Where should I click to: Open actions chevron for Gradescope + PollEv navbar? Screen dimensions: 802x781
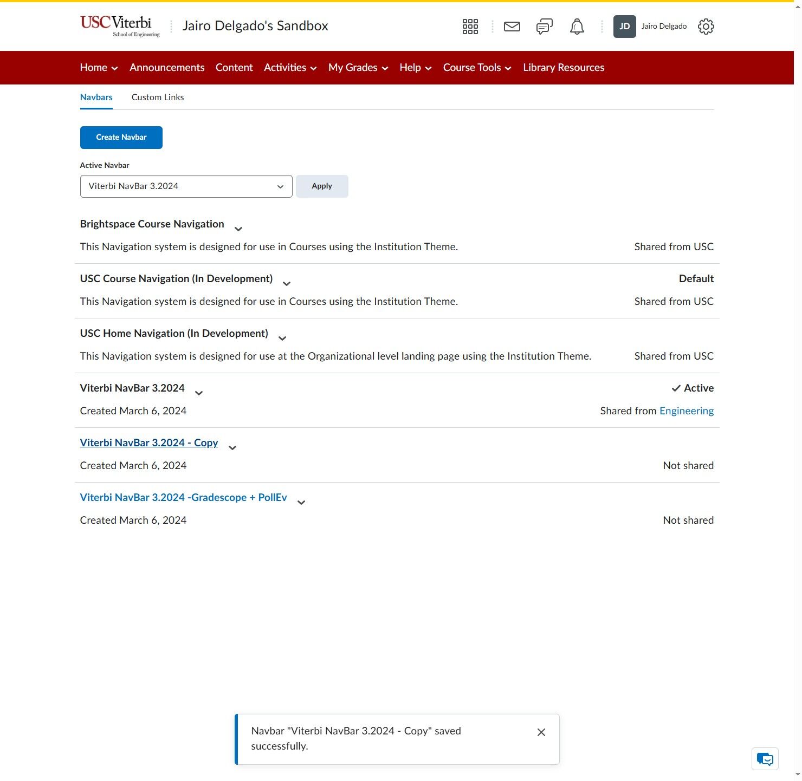[x=302, y=503]
